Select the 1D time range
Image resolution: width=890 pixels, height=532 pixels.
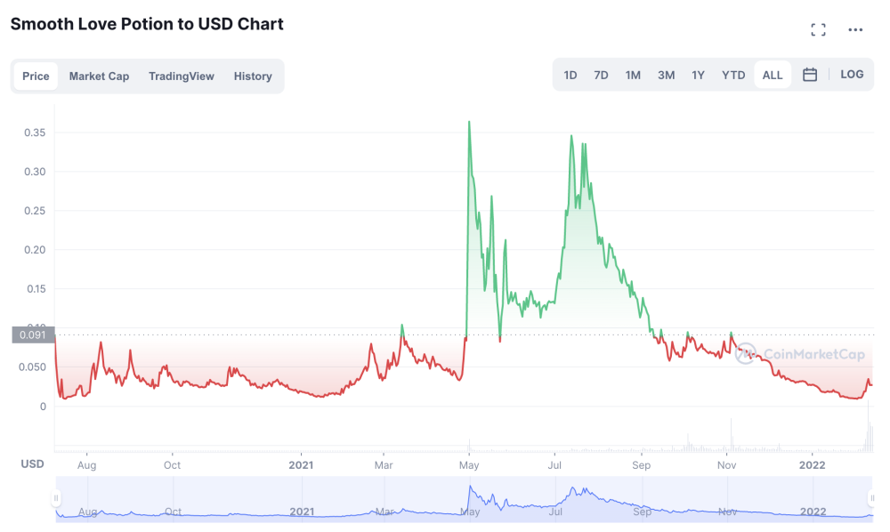click(570, 76)
